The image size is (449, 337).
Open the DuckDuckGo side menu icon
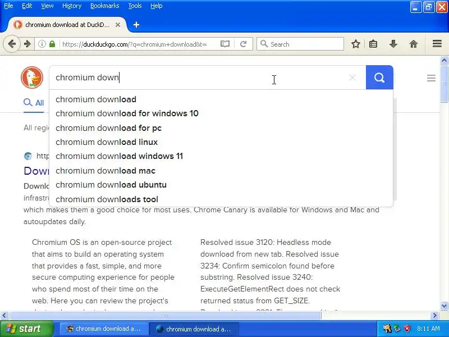point(431,78)
